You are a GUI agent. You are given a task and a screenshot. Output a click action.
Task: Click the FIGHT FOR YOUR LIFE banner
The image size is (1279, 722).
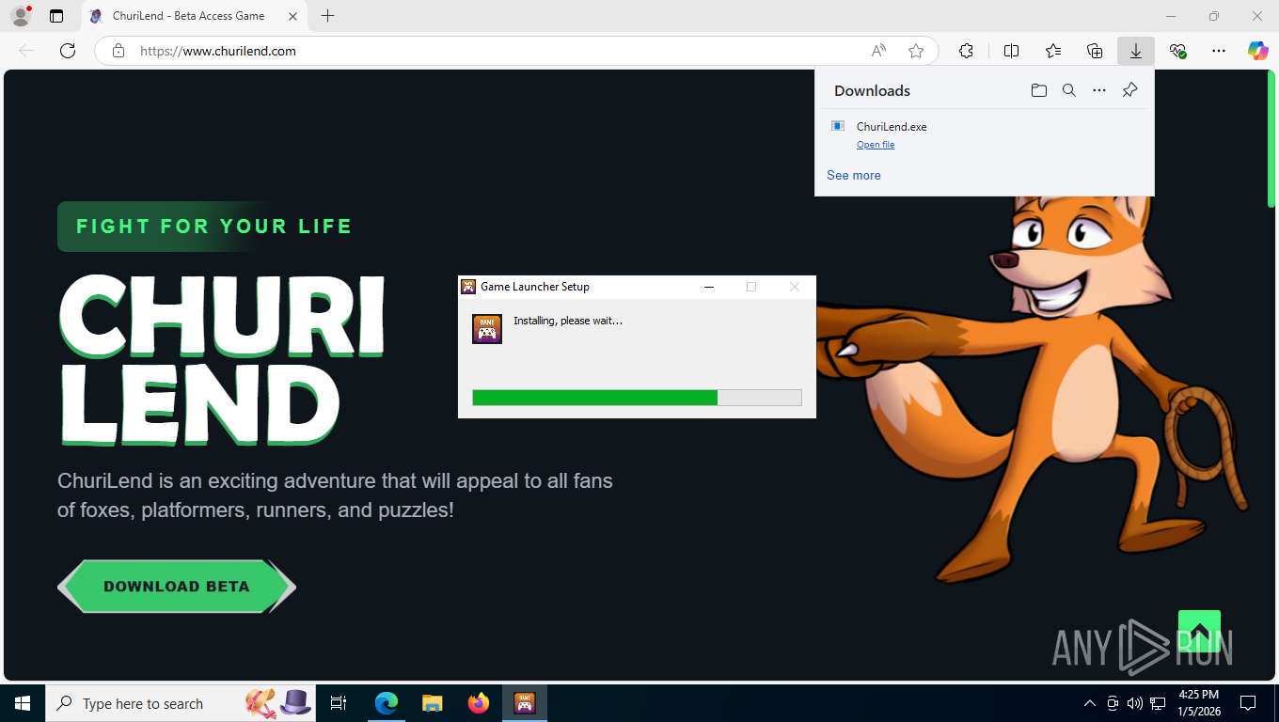point(214,227)
